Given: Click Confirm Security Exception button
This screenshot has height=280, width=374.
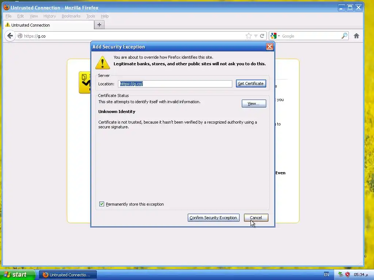Looking at the screenshot, I should [213, 218].
